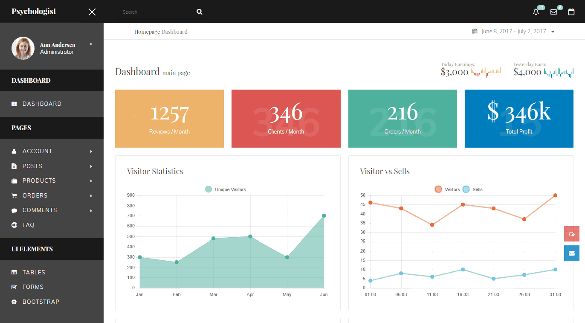
Task: Expand Ann Andersen user menu arrow
Action: pyautogui.click(x=91, y=44)
